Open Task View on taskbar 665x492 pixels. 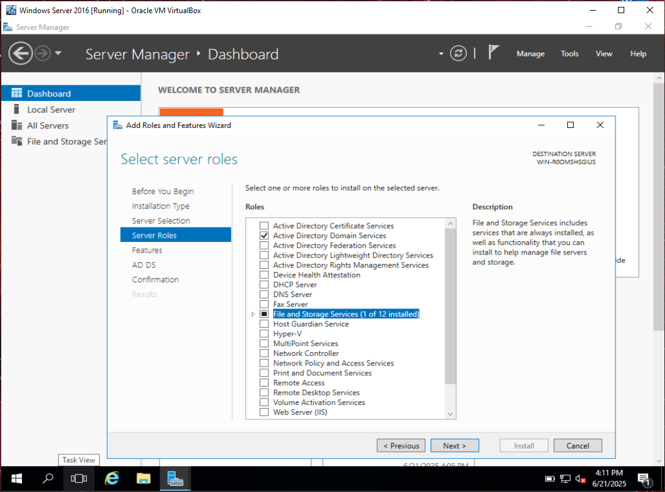point(79,479)
